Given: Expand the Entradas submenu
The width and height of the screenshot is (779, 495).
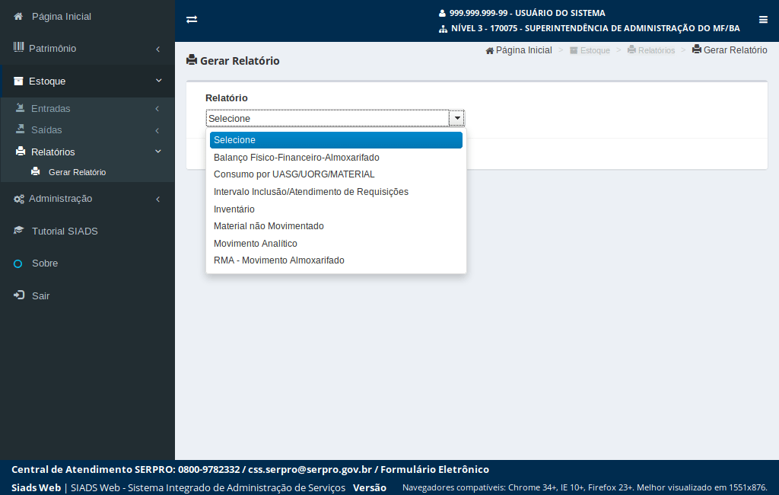Looking at the screenshot, I should [157, 109].
